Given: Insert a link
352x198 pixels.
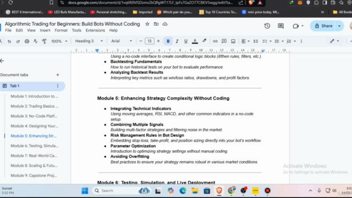Looking at the screenshot, I should click(x=215, y=41).
